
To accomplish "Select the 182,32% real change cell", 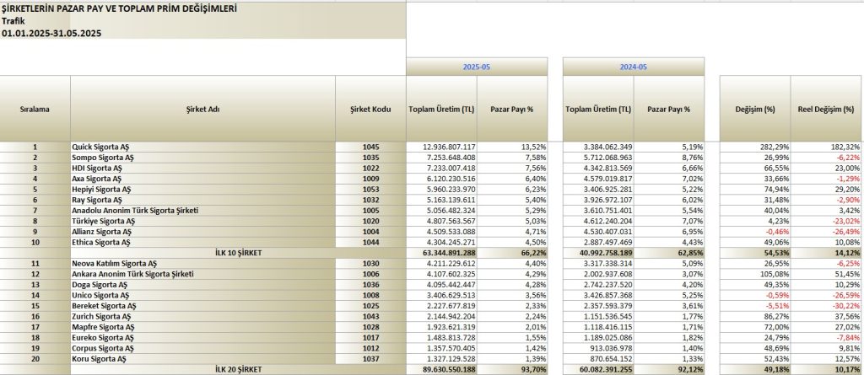I will click(826, 147).
